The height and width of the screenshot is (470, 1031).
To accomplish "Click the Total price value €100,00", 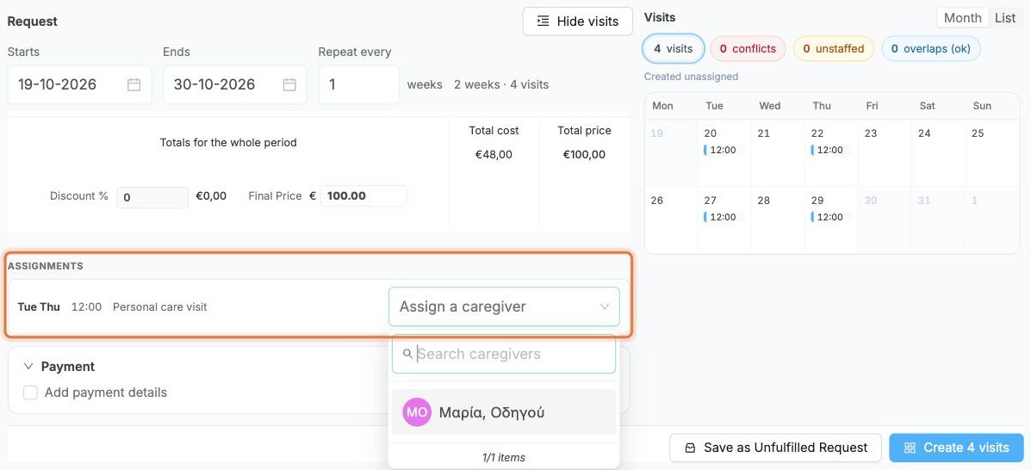I will pyautogui.click(x=585, y=155).
